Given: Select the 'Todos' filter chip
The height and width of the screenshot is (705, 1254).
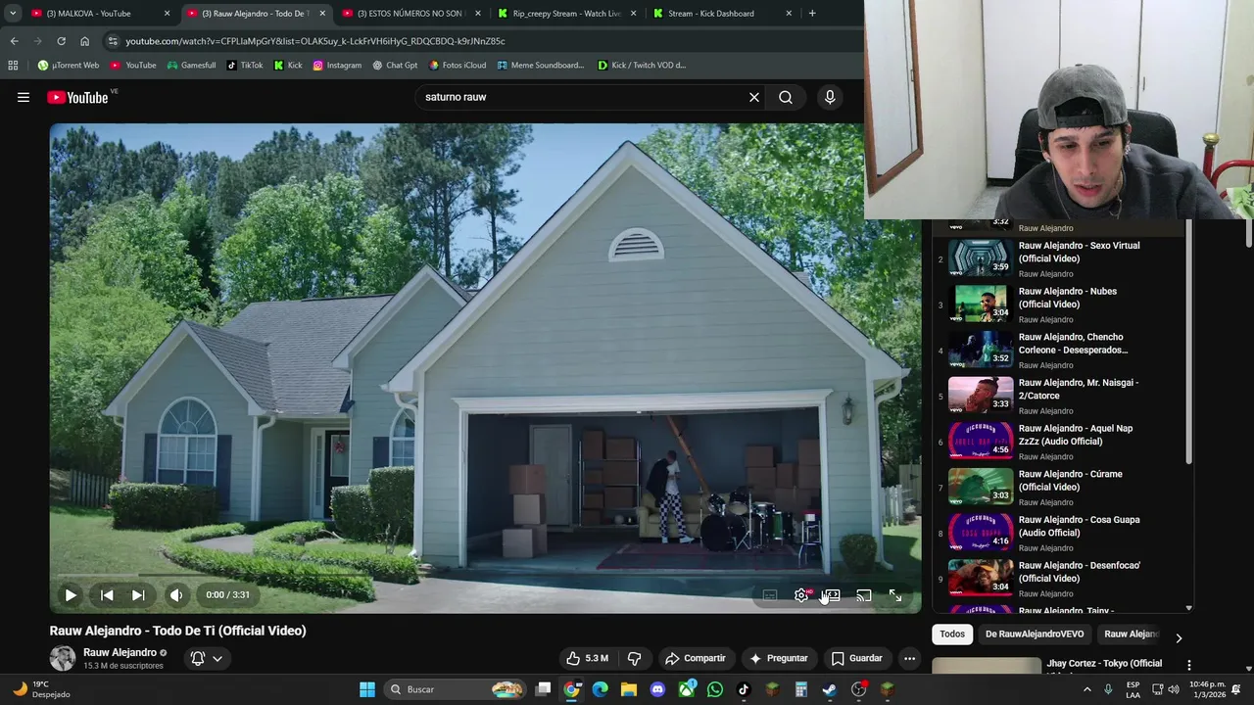Looking at the screenshot, I should (x=952, y=634).
